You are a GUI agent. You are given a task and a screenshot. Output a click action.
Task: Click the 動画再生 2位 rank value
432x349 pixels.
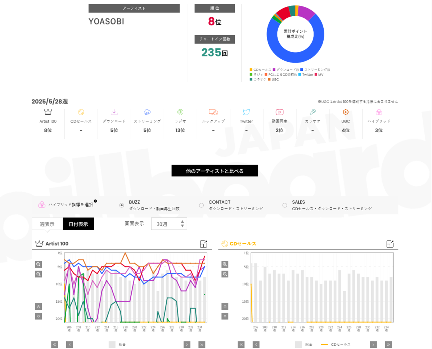(x=280, y=130)
